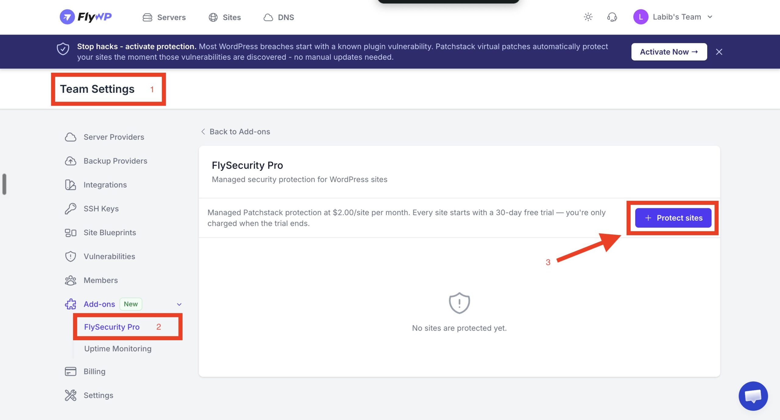Select Integrations in sidebar
The width and height of the screenshot is (780, 420).
(x=105, y=185)
